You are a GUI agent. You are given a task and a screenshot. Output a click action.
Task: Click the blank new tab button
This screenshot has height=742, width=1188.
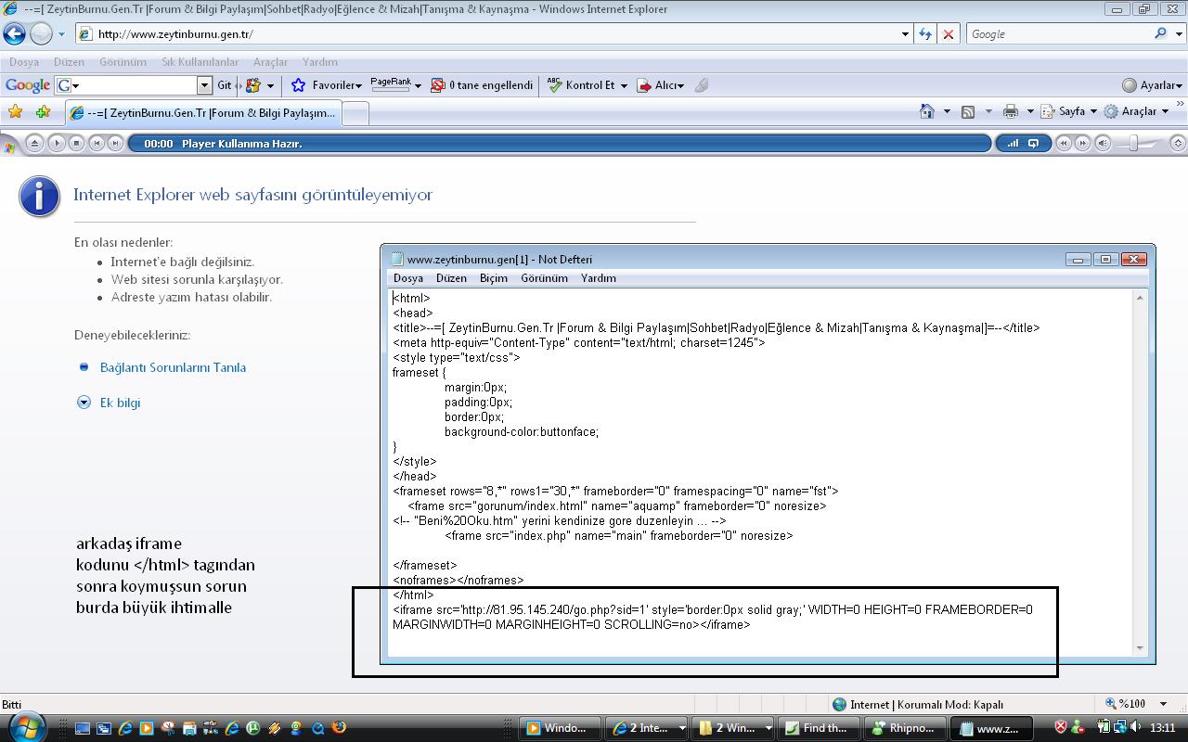click(355, 113)
